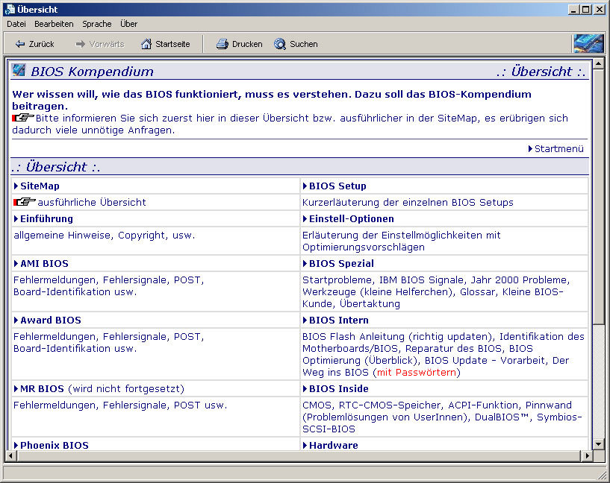Click the horizontal scrollbar right arrow
The height and width of the screenshot is (483, 610).
[x=588, y=455]
